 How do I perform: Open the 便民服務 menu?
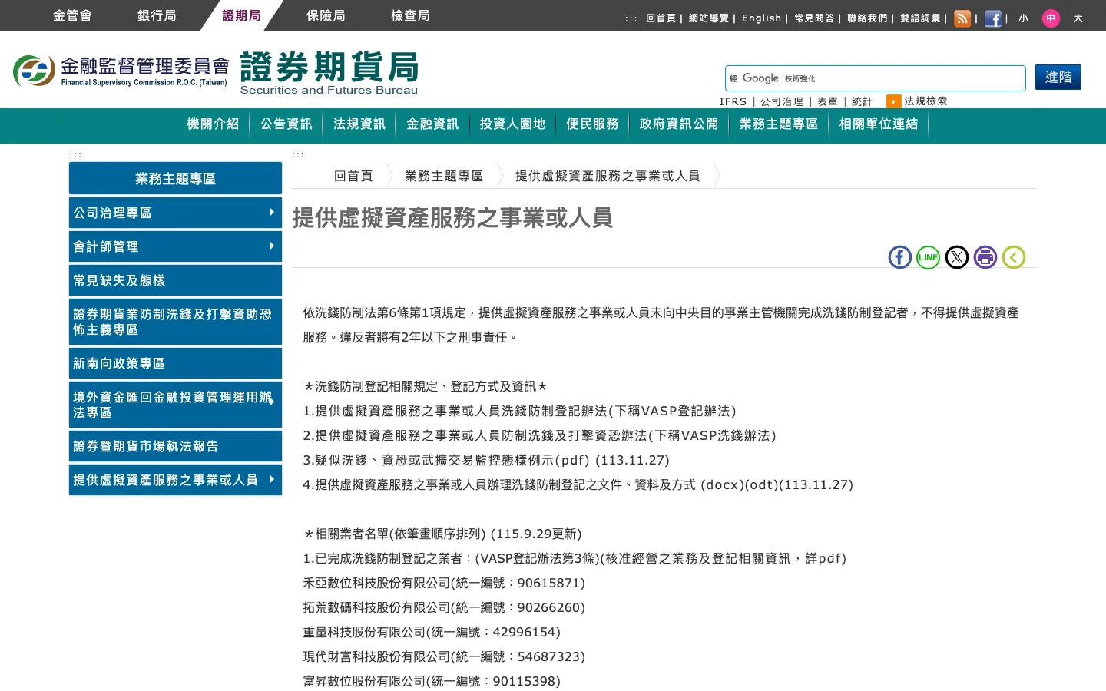(x=592, y=124)
